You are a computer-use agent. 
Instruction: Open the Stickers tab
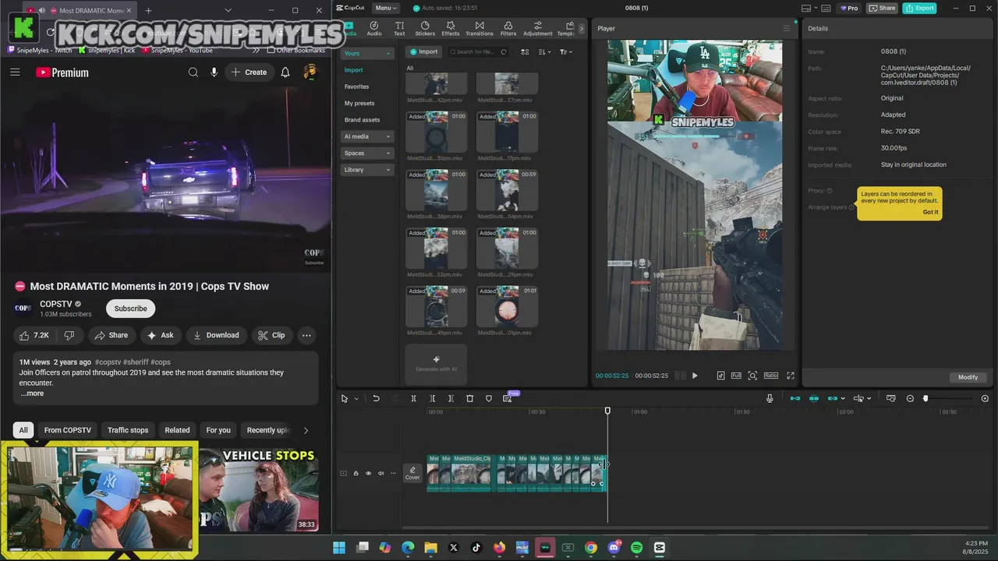pos(425,29)
